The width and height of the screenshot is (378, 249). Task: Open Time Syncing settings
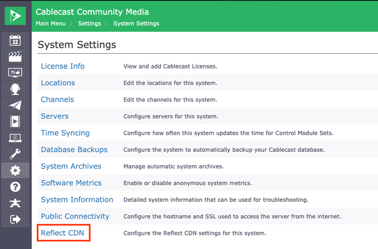tap(65, 133)
